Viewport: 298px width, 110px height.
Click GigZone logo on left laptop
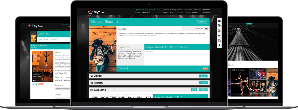point(36,26)
